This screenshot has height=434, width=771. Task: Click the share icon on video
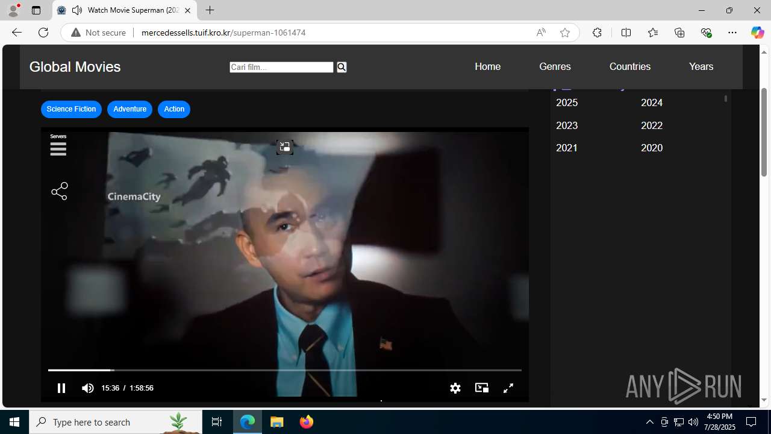click(x=60, y=192)
